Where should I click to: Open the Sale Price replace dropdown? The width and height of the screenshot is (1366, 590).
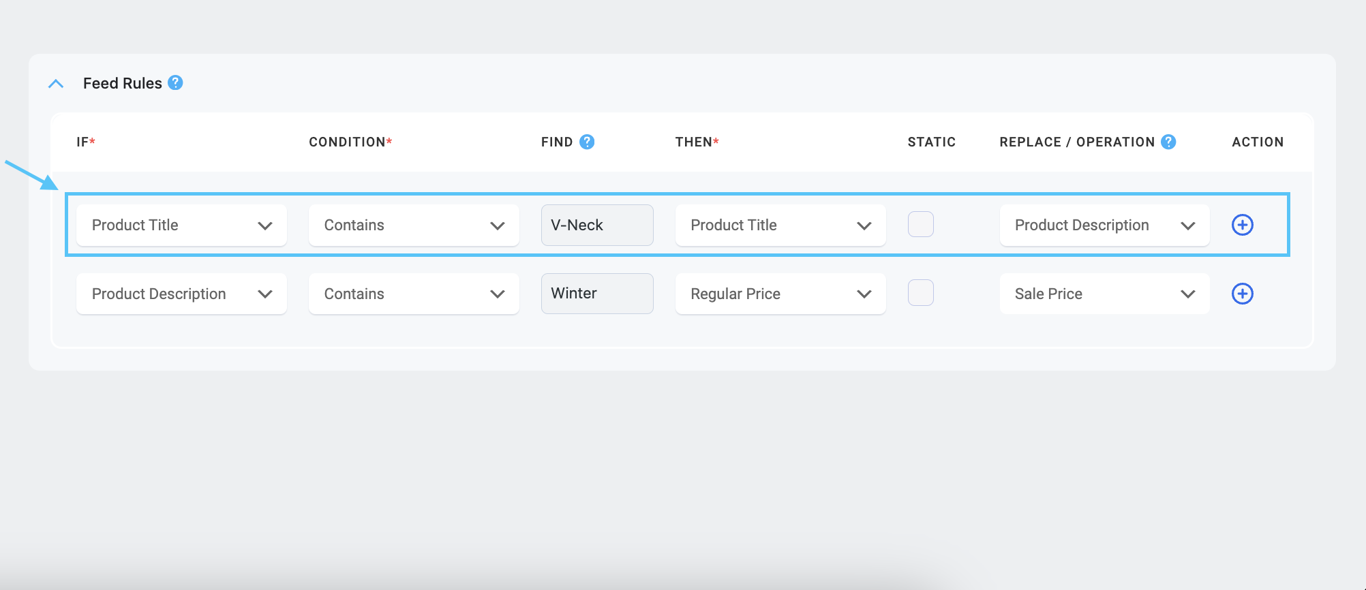coord(1104,294)
